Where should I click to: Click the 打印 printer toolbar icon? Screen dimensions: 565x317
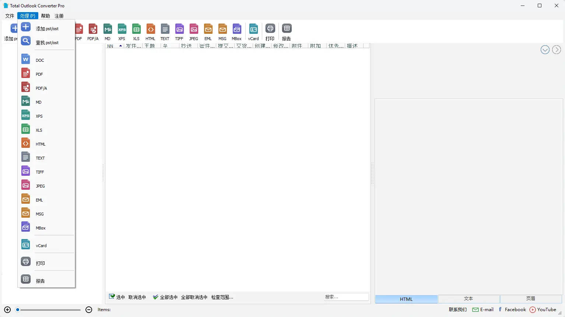270,32
